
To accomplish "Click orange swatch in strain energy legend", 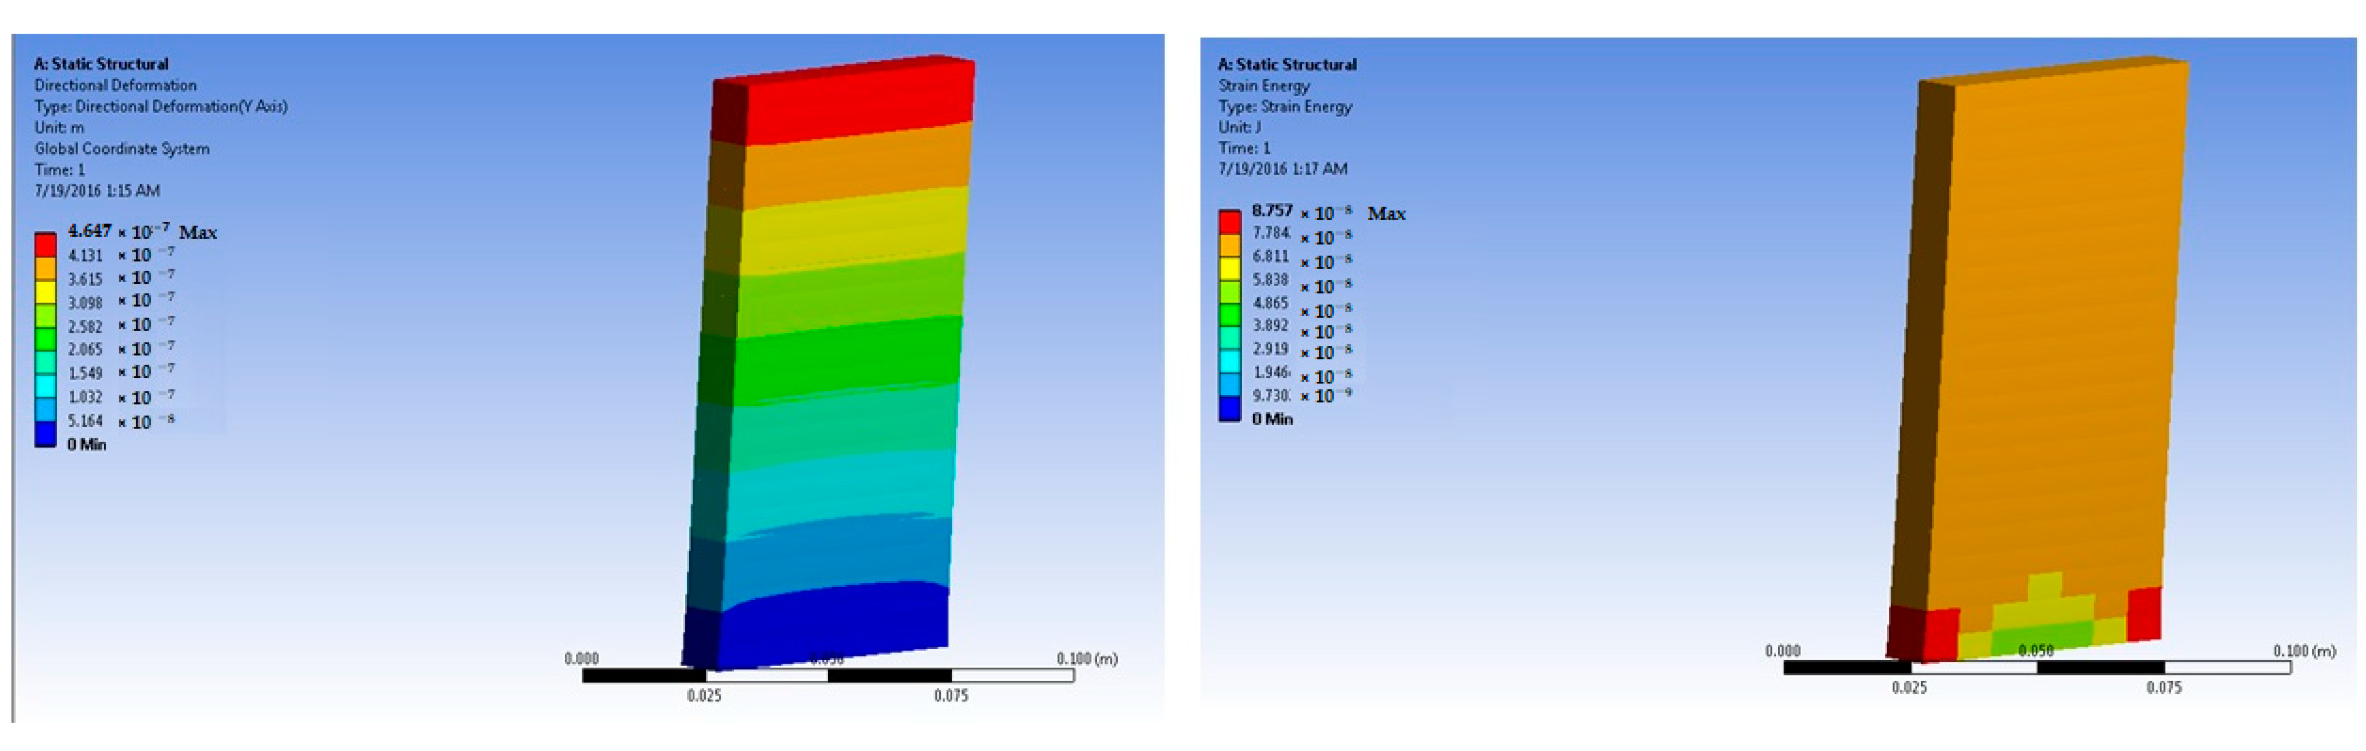I will tap(1229, 245).
